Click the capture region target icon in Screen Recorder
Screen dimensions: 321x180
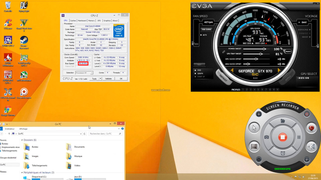[x=259, y=114]
